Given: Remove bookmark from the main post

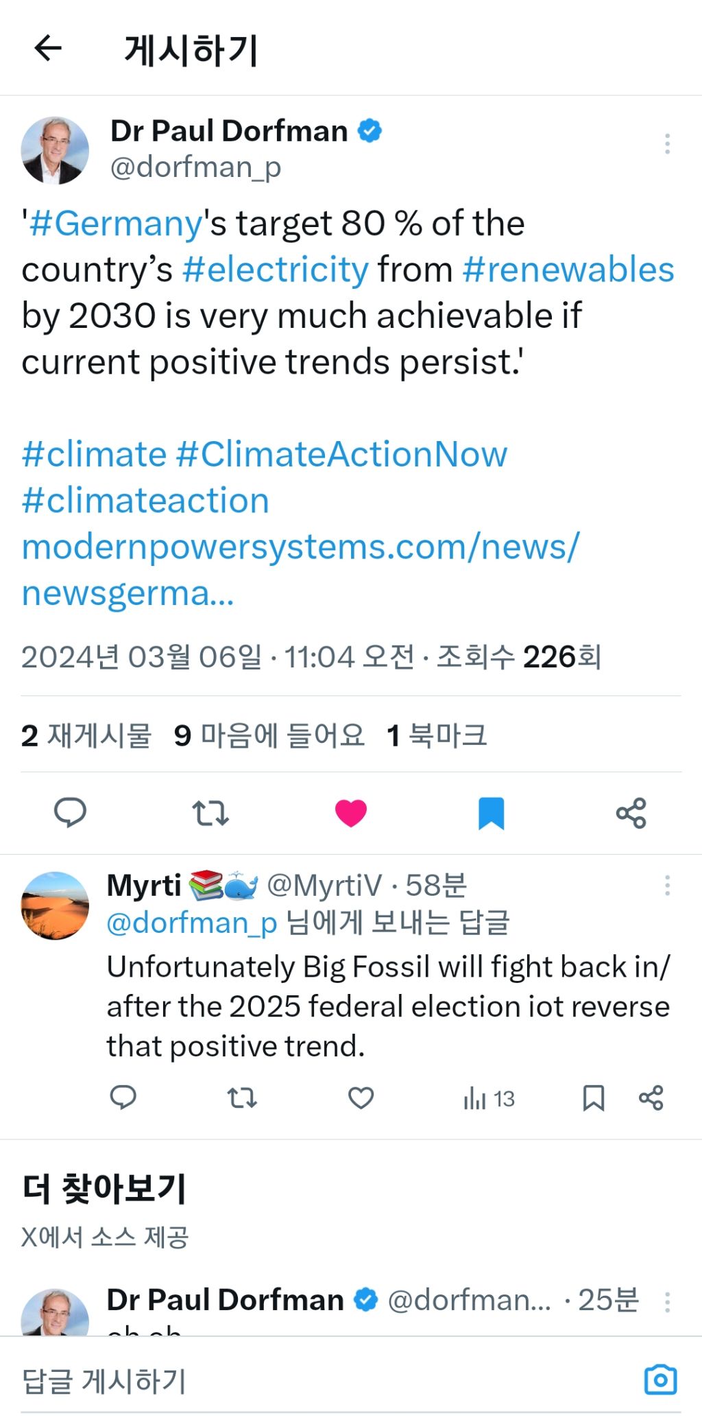Looking at the screenshot, I should [491, 813].
